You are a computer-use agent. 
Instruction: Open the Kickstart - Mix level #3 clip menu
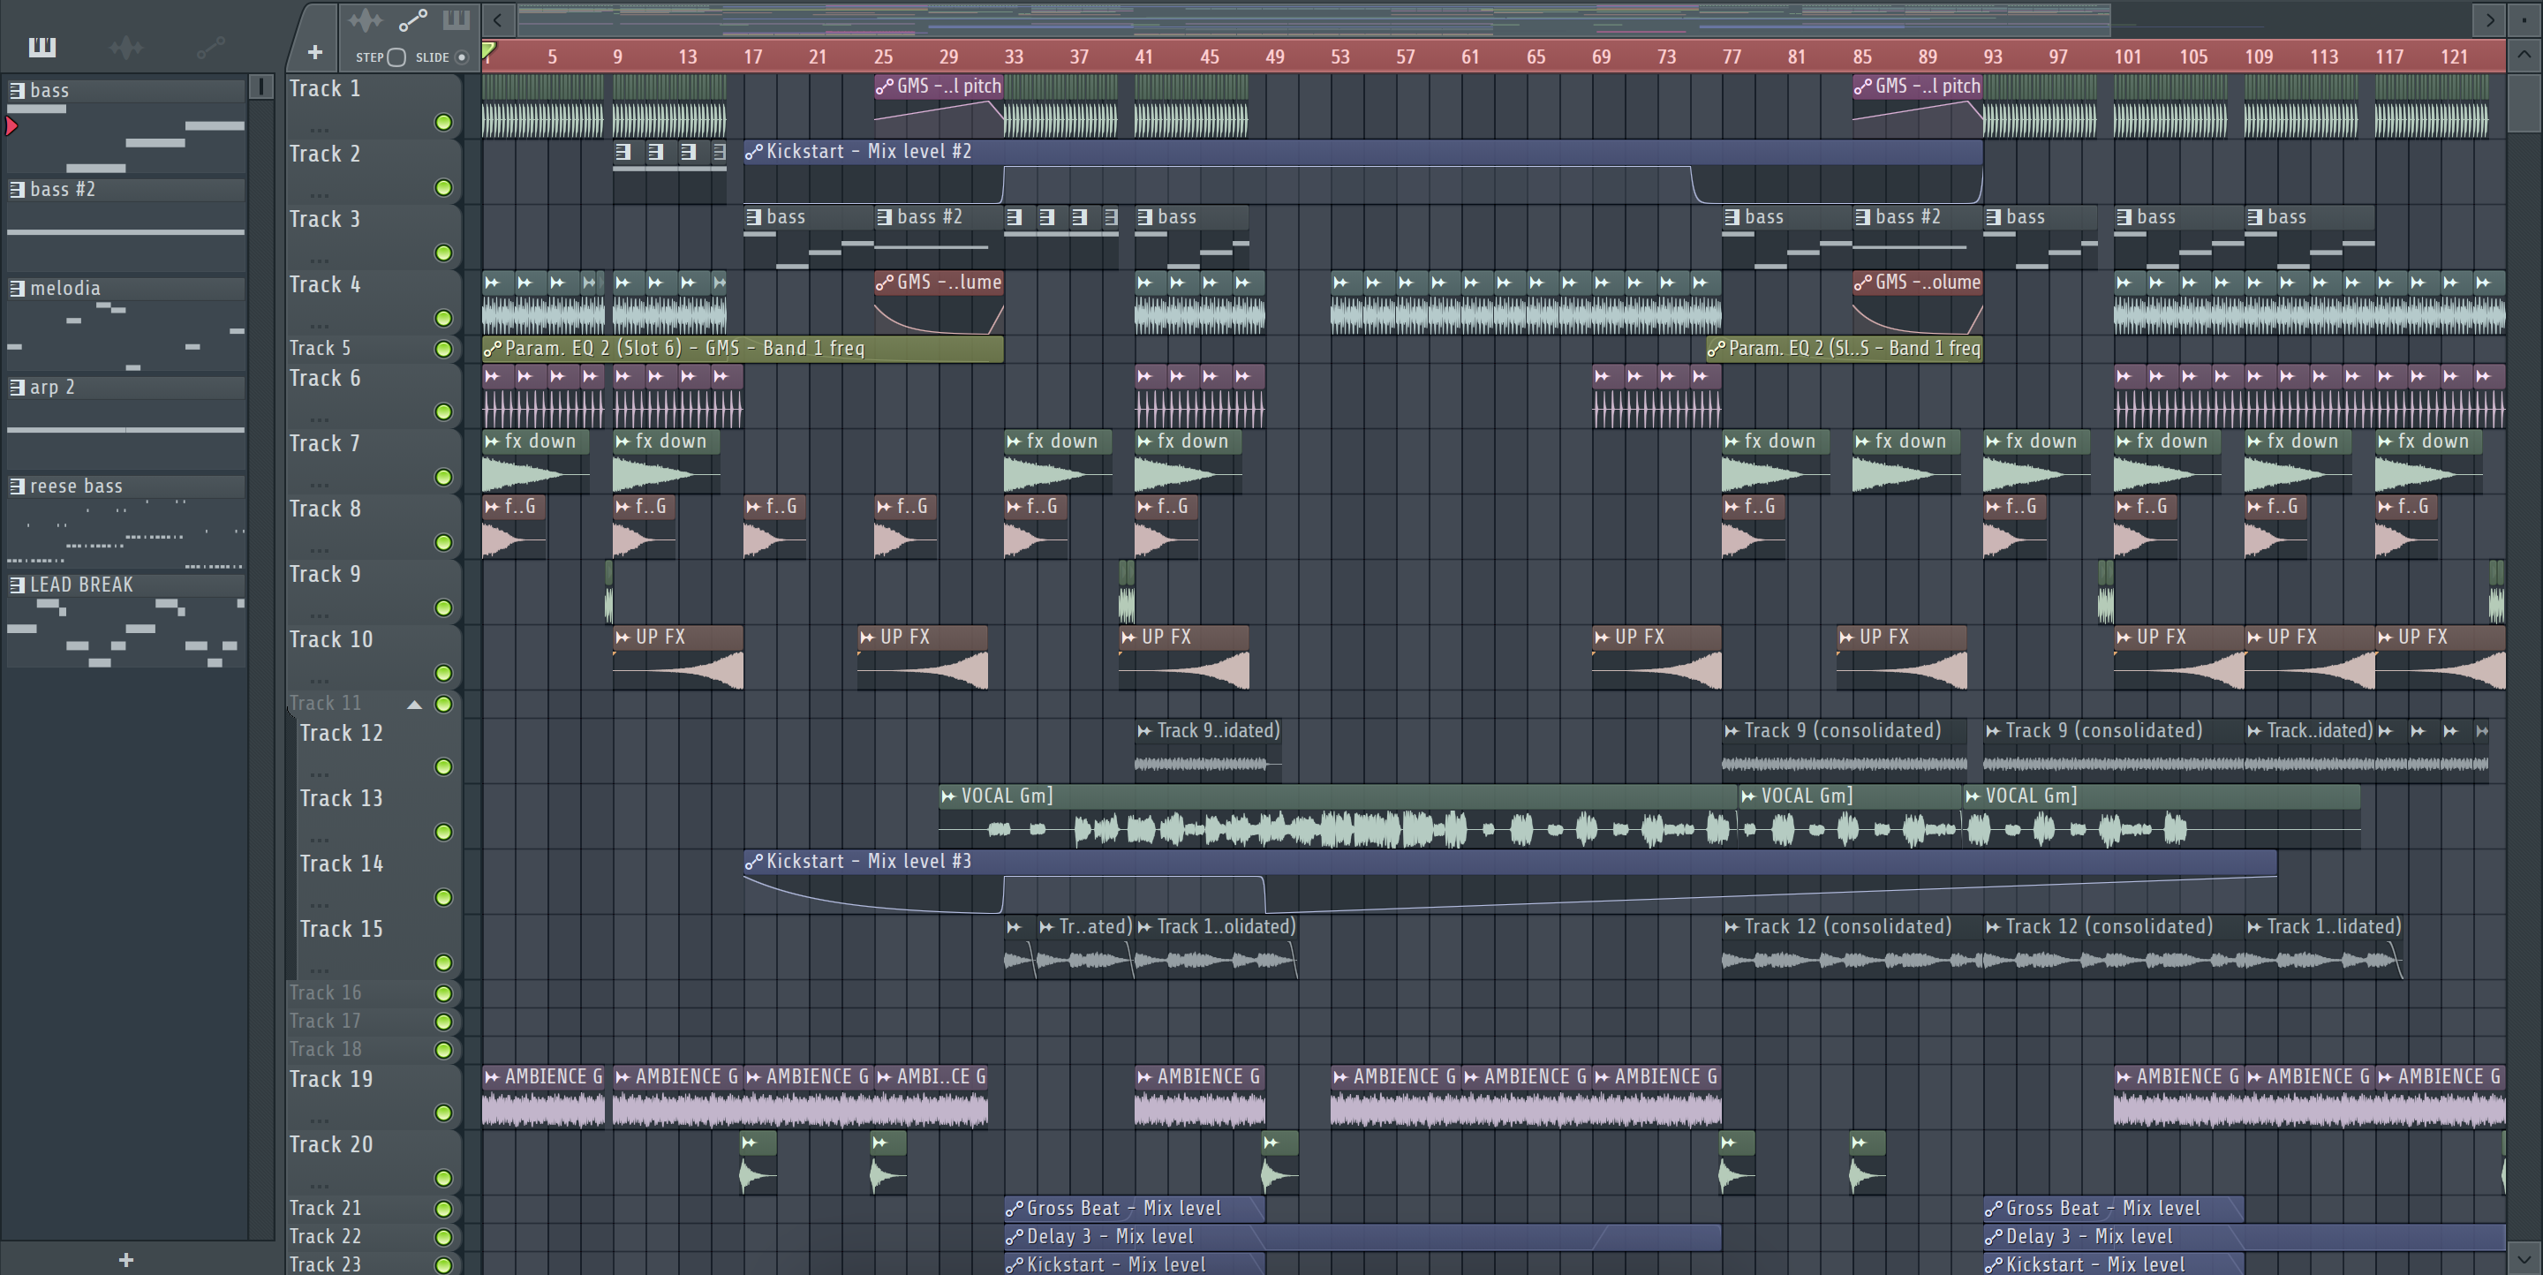[x=754, y=862]
